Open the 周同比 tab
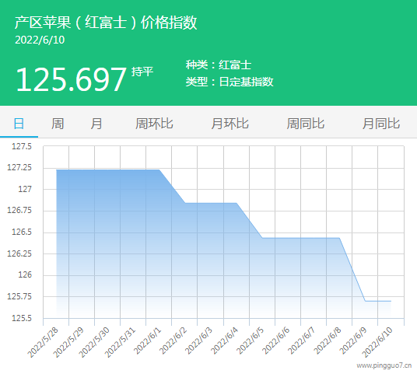Screen dimensions: 417x374 305,124
